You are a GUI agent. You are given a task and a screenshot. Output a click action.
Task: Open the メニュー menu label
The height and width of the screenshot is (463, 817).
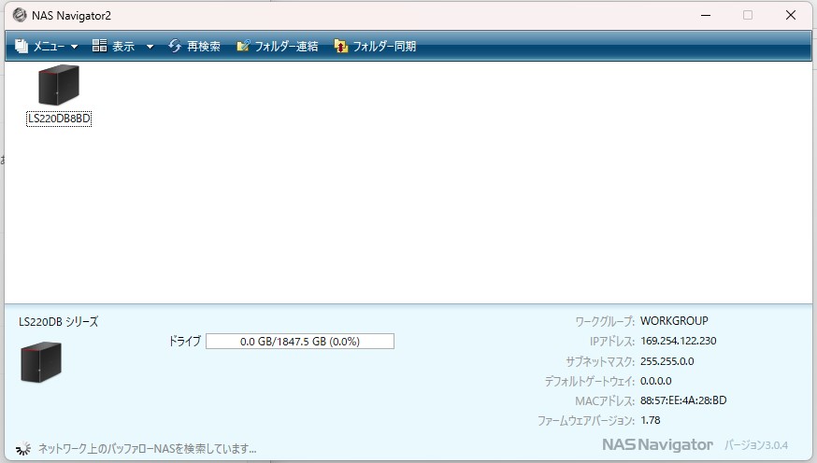[x=49, y=47]
